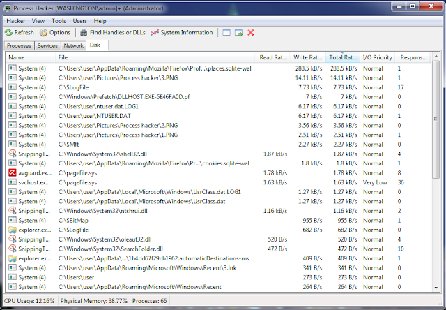
Task: Open Options with the gear icon
Action: point(43,33)
